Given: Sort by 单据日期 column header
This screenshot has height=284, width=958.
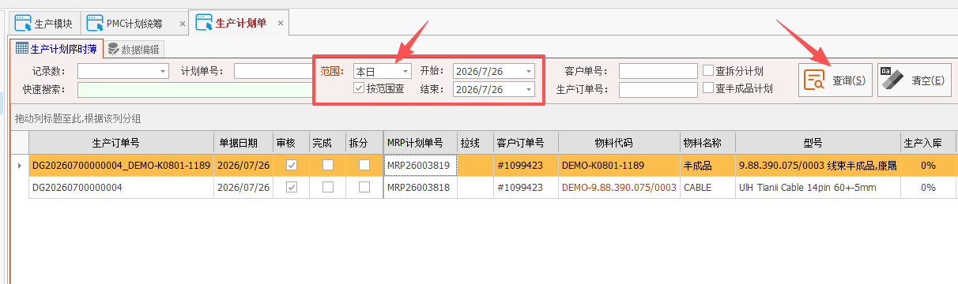Looking at the screenshot, I should (244, 143).
